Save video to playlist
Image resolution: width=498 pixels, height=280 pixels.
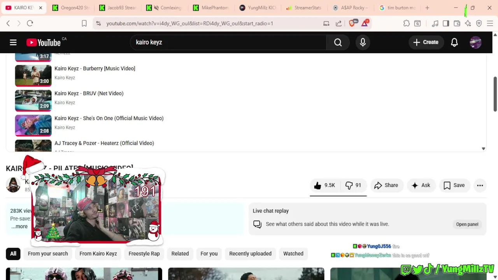[x=454, y=185]
